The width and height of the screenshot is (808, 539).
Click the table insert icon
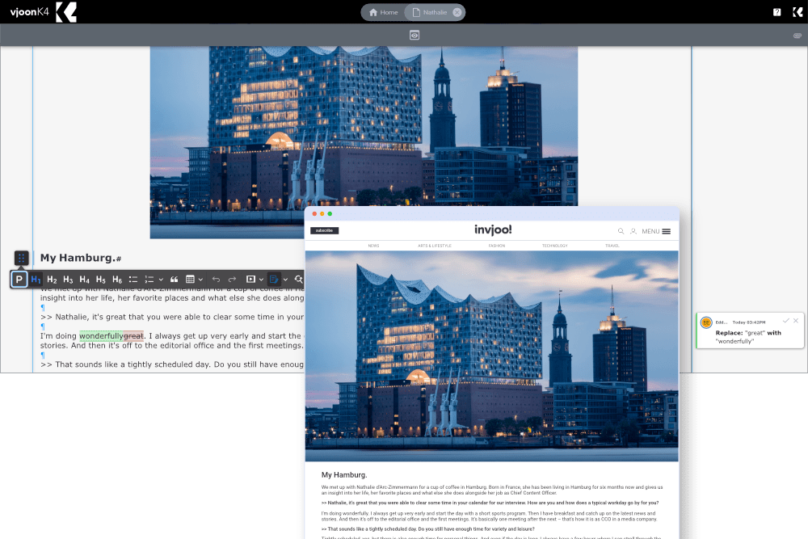pyautogui.click(x=191, y=279)
